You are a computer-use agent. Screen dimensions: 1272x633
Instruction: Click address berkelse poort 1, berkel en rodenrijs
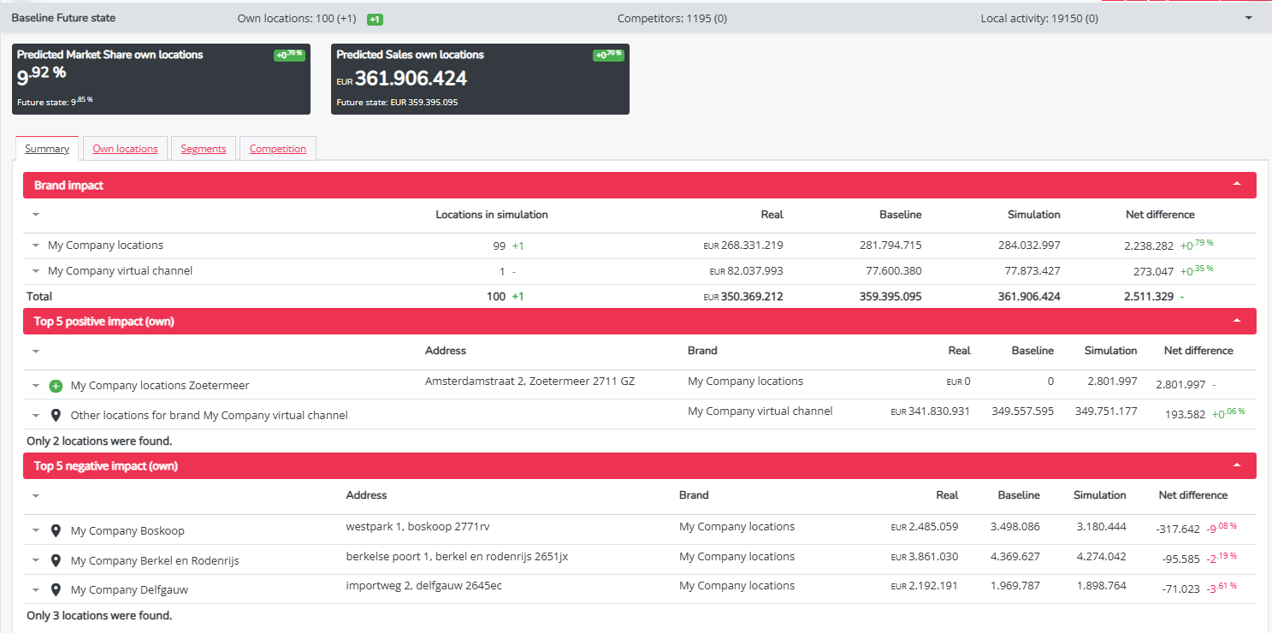pyautogui.click(x=457, y=556)
